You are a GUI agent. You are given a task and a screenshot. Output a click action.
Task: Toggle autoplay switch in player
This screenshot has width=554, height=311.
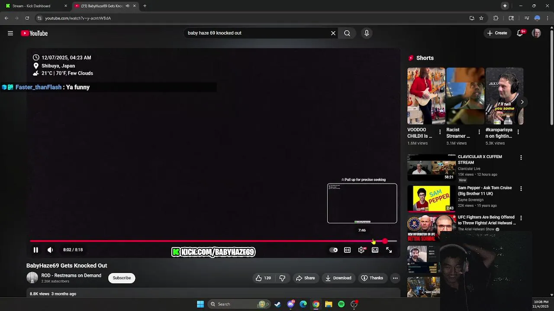pos(334,250)
